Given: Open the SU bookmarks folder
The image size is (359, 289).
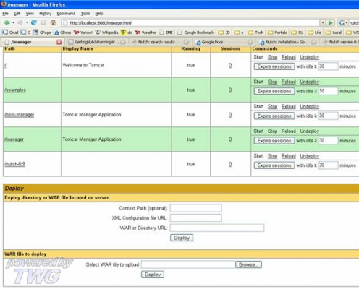Looking at the screenshot, I should 297,33.
